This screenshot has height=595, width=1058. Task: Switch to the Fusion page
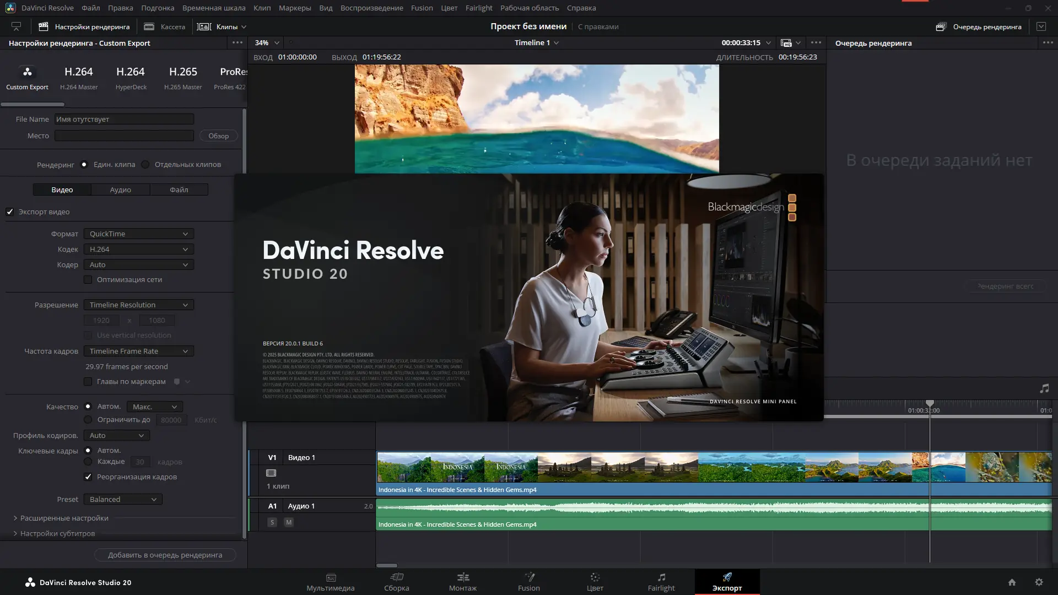click(x=528, y=582)
